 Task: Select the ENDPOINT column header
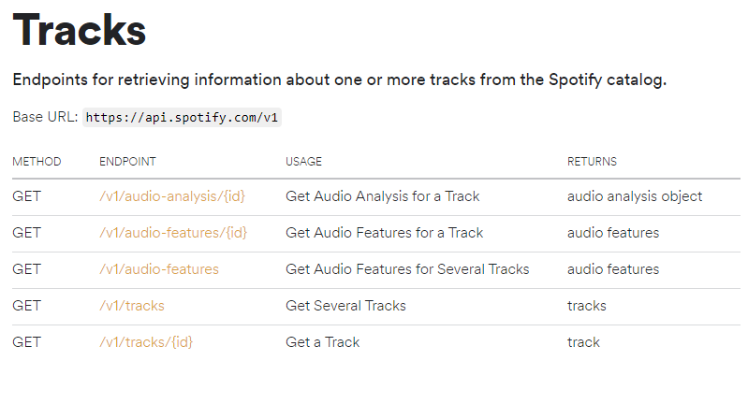pyautogui.click(x=127, y=162)
